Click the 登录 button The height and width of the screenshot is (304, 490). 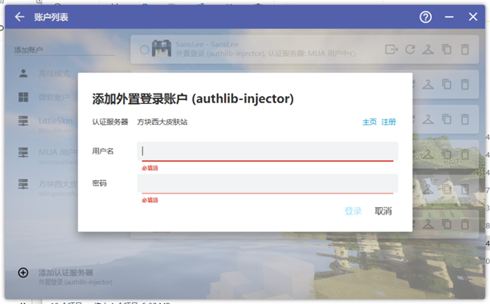353,211
